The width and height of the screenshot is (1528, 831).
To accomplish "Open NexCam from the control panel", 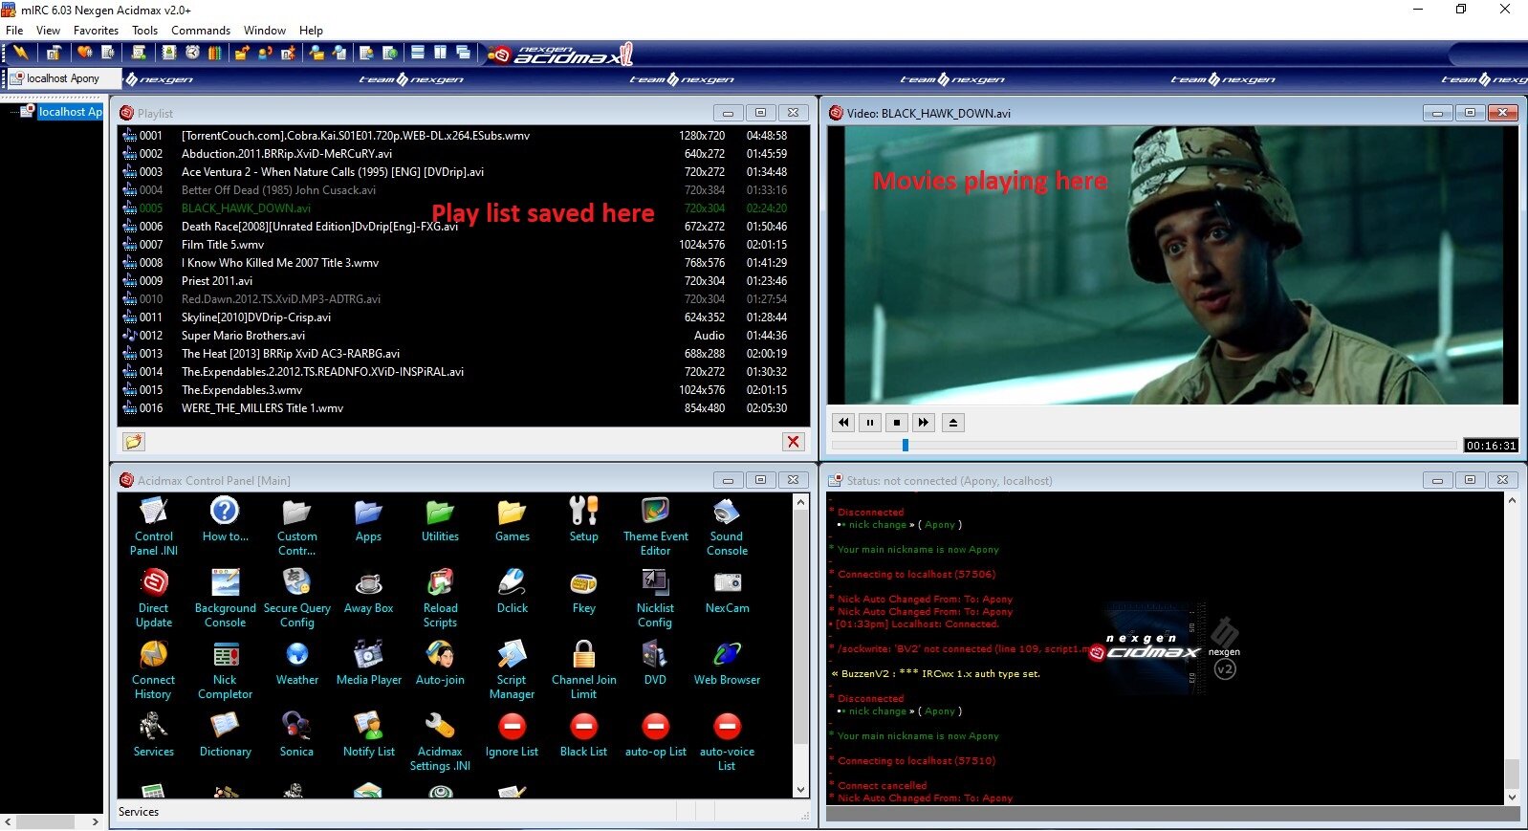I will point(727,584).
